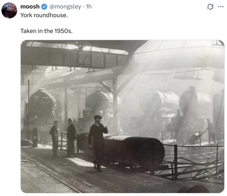Click the blue verified badge
The image size is (227, 196).
(44, 7)
